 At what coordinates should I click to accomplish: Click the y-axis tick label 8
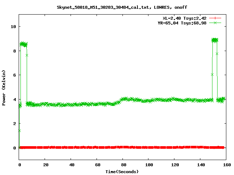pos(15,51)
